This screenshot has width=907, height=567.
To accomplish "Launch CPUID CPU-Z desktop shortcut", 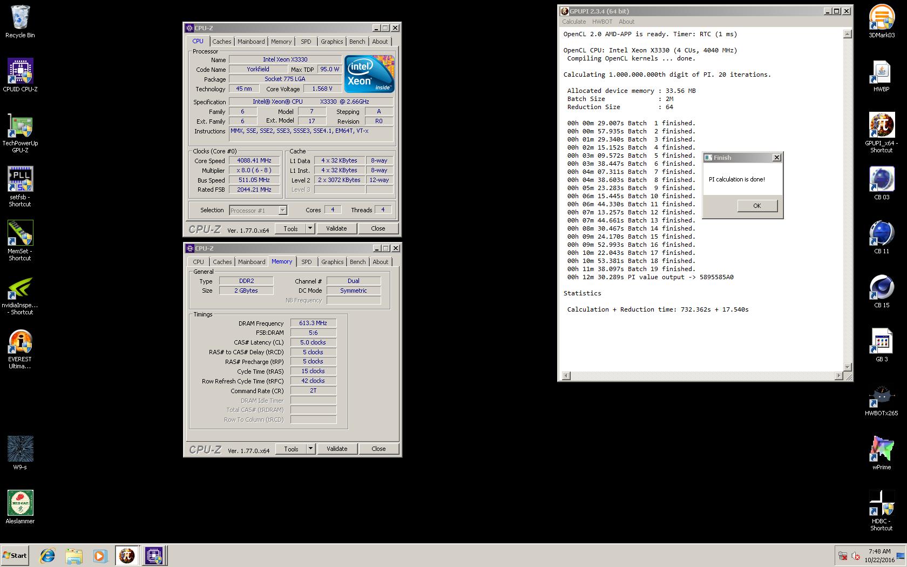I will point(20,75).
